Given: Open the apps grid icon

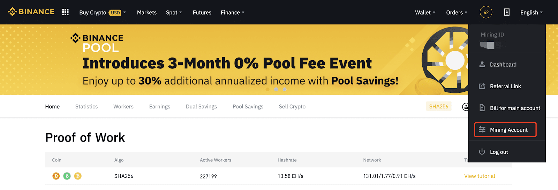Looking at the screenshot, I should click(65, 12).
